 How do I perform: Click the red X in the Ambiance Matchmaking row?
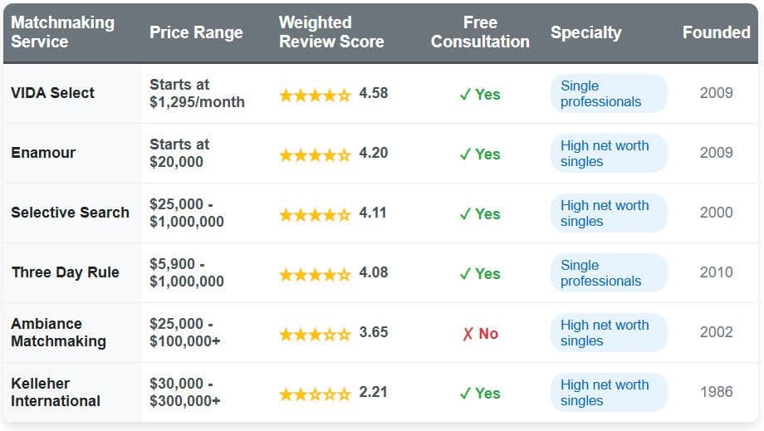[468, 334]
